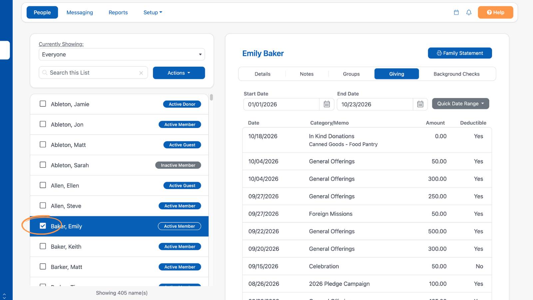The height and width of the screenshot is (300, 533).
Task: Uncheck the box for Baker, Emily
Action: [43, 226]
